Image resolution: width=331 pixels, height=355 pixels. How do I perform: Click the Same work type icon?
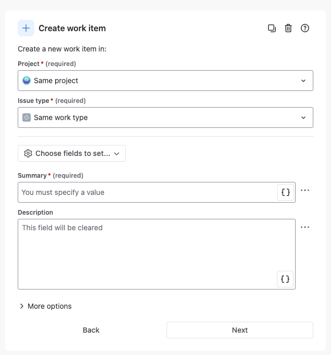tap(27, 117)
